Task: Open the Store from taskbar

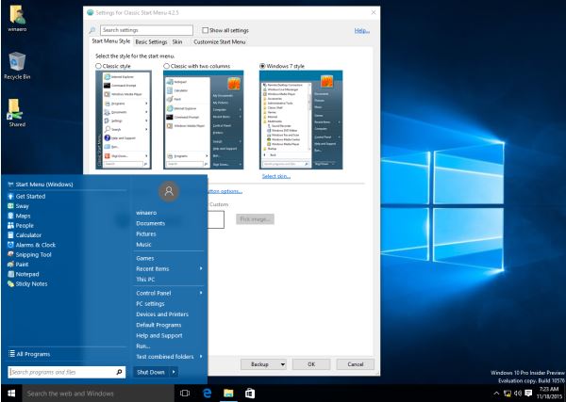Action: coord(250,394)
